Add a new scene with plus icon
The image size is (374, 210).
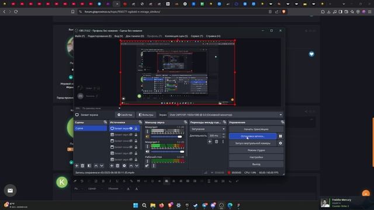tap(77, 166)
